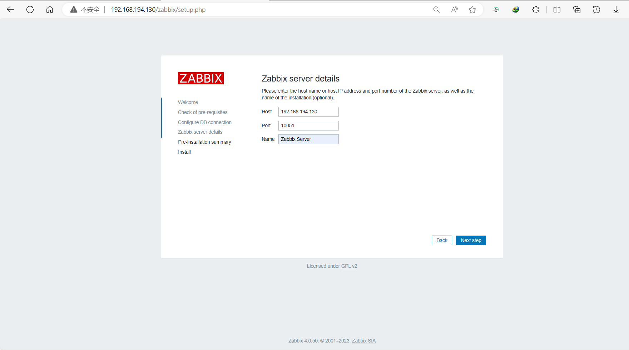This screenshot has height=350, width=629.
Task: Focus the Port input field
Action: click(x=308, y=125)
